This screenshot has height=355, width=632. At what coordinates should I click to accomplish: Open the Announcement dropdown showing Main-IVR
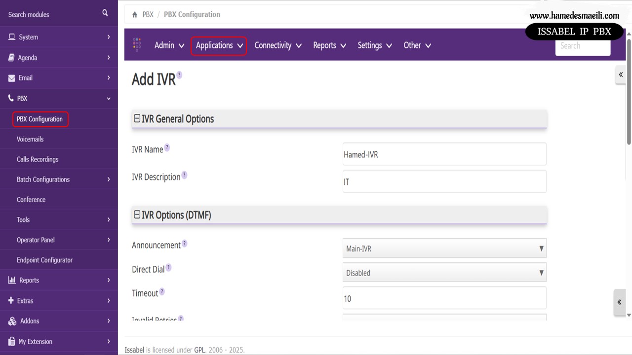(x=444, y=248)
